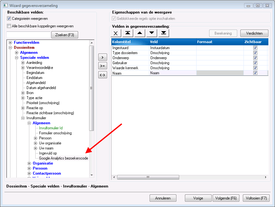
Task: Expand the Reactie op node
Action: click(x=23, y=108)
